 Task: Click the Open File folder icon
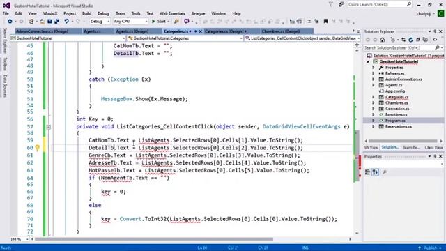click(42, 22)
